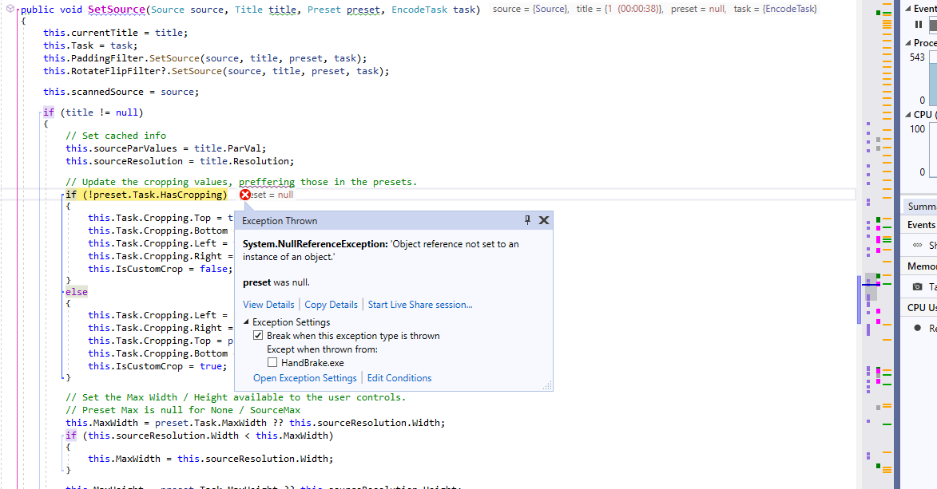The height and width of the screenshot is (489, 937).
Task: Collapse the else block in the code editor
Action: click(x=62, y=291)
